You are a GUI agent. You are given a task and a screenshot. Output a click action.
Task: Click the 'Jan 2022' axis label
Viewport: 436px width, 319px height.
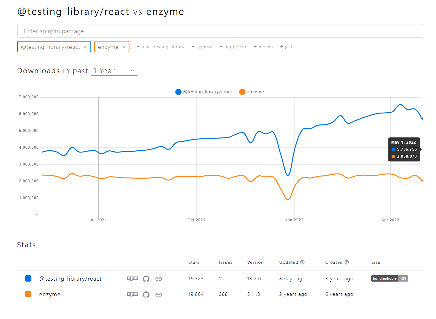click(x=294, y=220)
